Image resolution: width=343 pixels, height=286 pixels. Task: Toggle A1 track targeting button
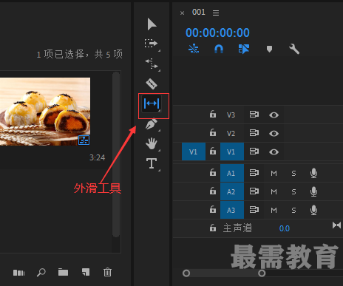(x=232, y=173)
